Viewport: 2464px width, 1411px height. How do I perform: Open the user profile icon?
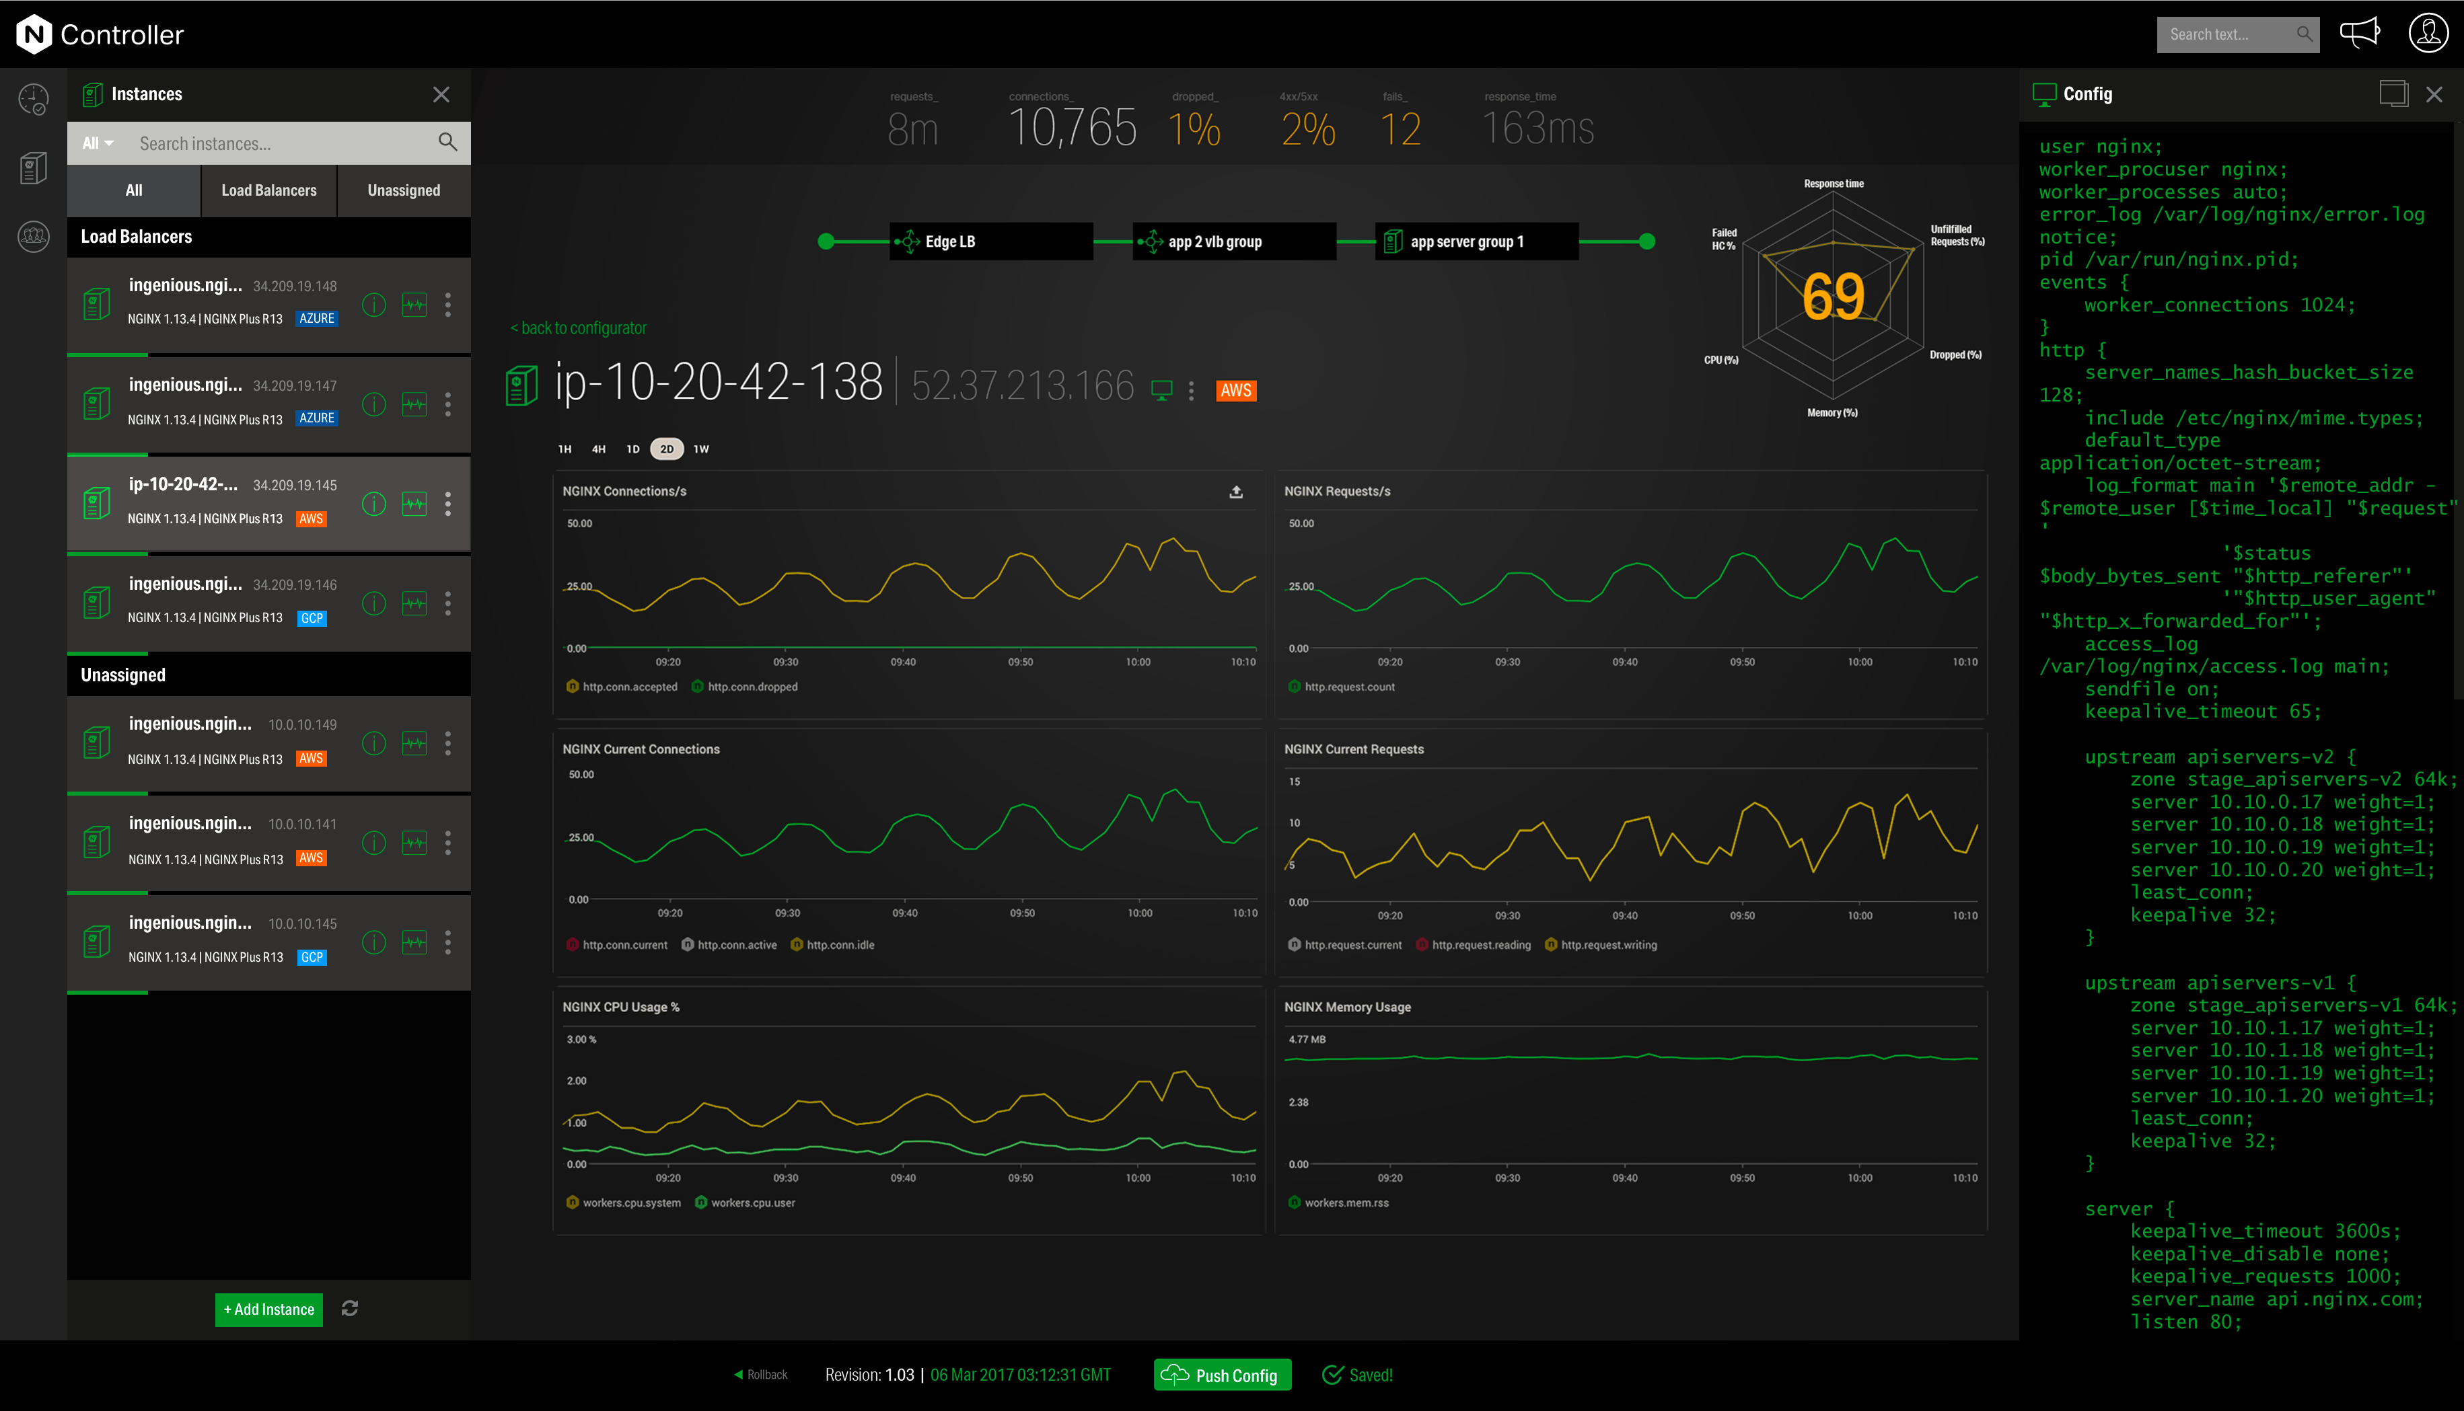[2428, 33]
